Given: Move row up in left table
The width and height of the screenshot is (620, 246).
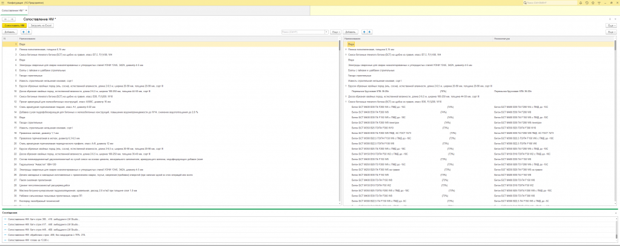Looking at the screenshot, I should 23,32.
